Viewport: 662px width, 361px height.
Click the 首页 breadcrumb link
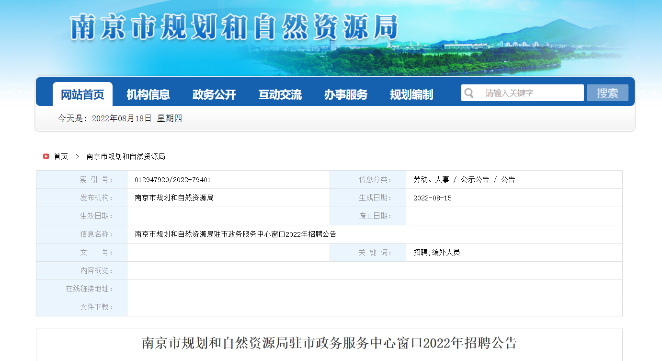(61, 156)
